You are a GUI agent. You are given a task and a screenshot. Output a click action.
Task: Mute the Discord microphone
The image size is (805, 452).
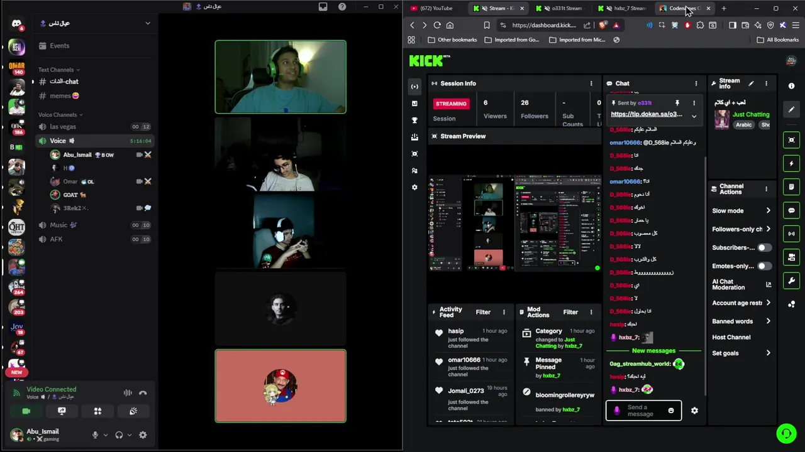[x=95, y=435]
